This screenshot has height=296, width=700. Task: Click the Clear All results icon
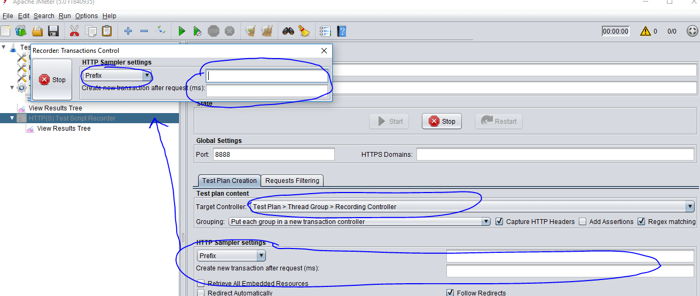(x=267, y=31)
